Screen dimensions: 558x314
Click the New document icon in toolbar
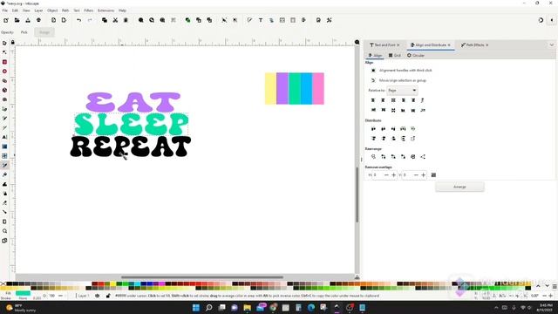6,20
